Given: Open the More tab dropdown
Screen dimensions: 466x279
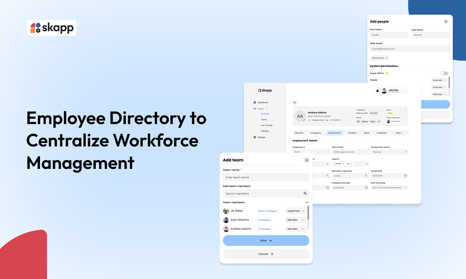Looking at the screenshot, I should tap(400, 133).
